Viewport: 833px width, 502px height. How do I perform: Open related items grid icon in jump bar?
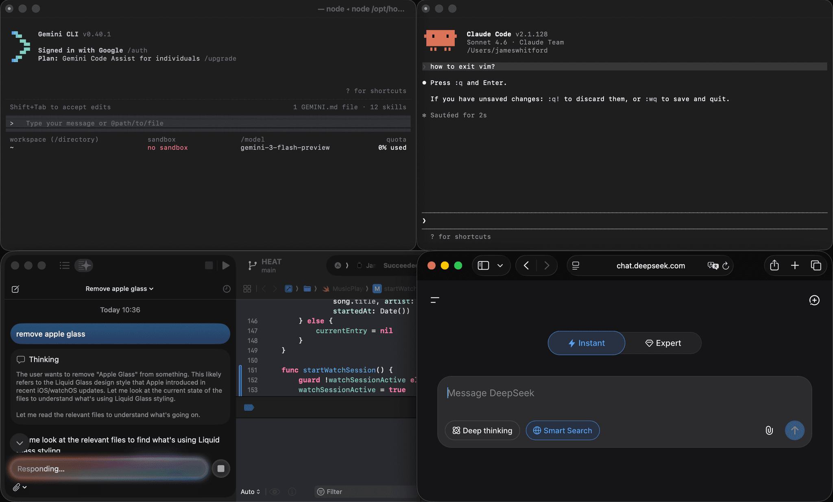(247, 289)
